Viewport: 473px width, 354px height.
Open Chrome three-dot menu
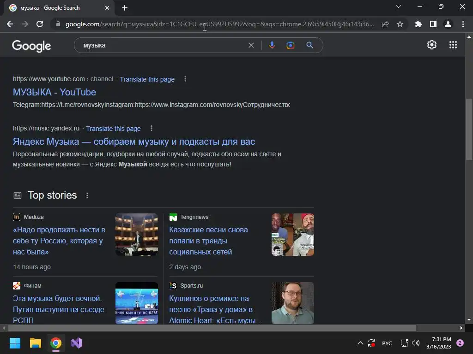click(463, 24)
